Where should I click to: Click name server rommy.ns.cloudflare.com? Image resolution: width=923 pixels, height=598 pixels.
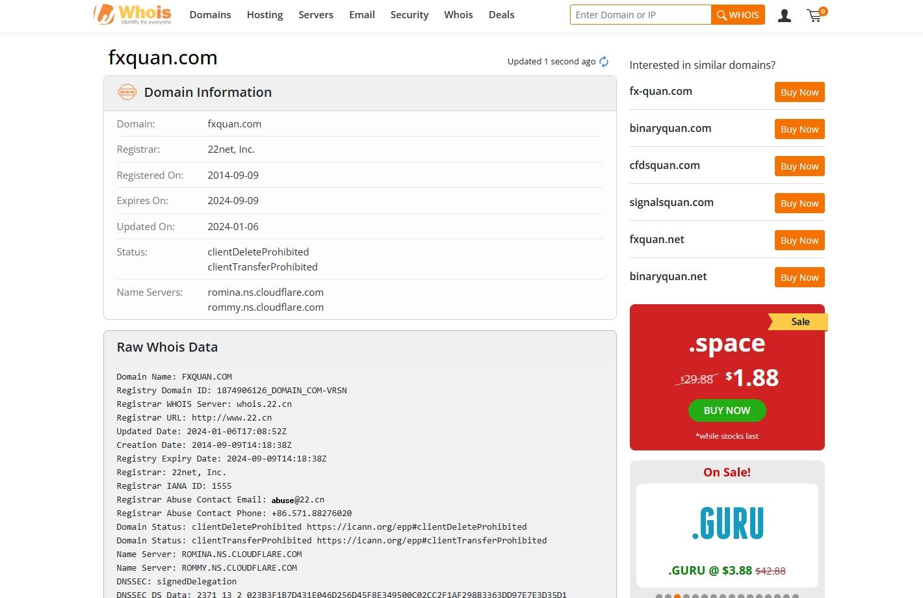point(265,307)
